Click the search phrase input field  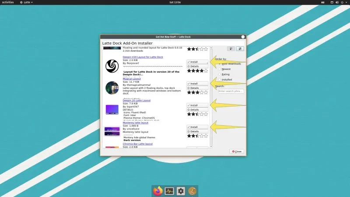point(231,91)
